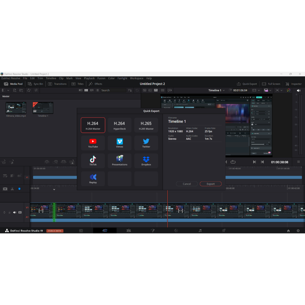Open the Timeline menu
The height and width of the screenshot is (305, 305).
[x=51, y=78]
